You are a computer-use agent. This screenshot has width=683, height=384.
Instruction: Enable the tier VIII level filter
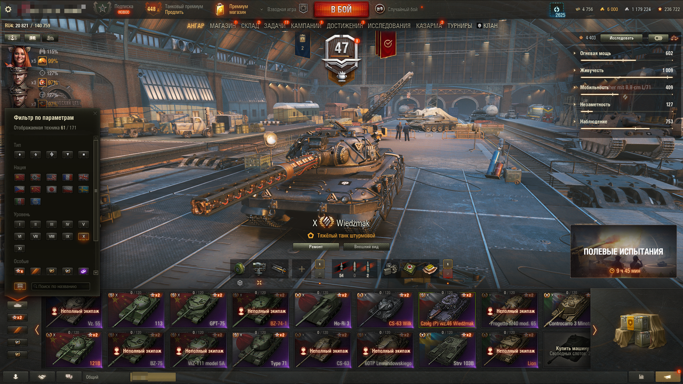click(52, 236)
